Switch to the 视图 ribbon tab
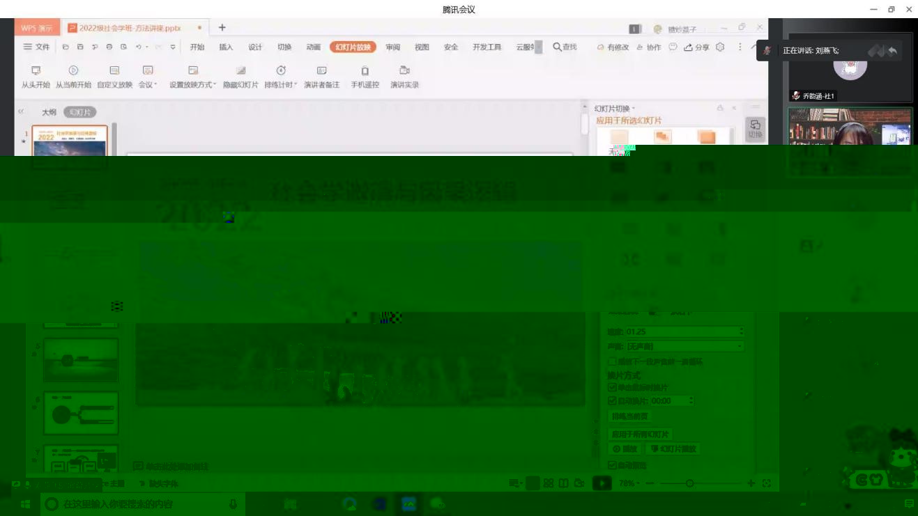Screen dimensions: 918x516 (x=422, y=47)
